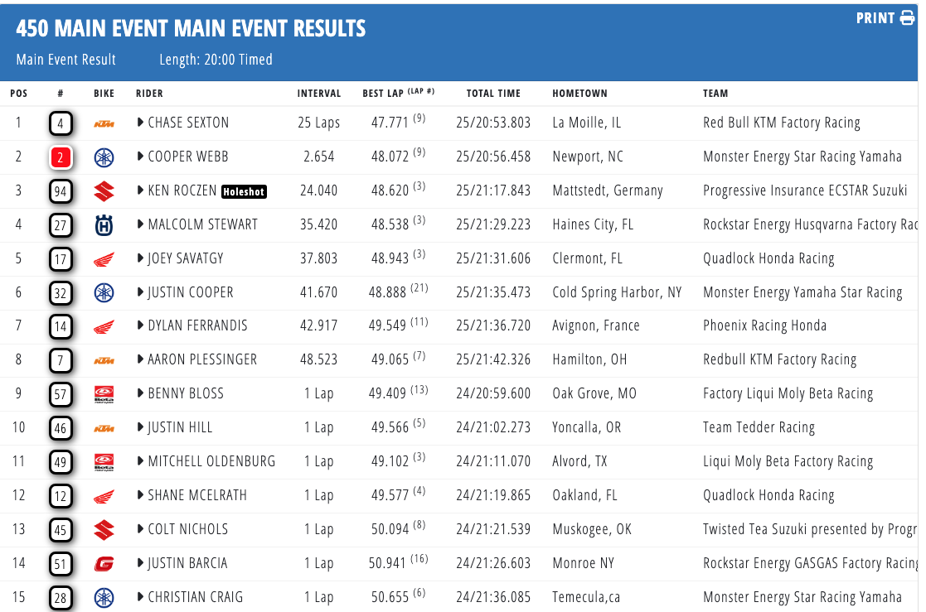Click Holeshot badge on Ken Roczen
This screenshot has width=926, height=612.
(244, 191)
